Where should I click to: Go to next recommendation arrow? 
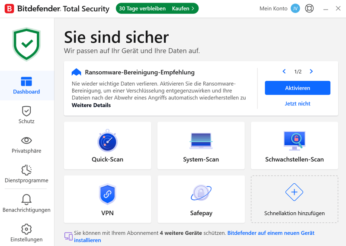tap(311, 71)
